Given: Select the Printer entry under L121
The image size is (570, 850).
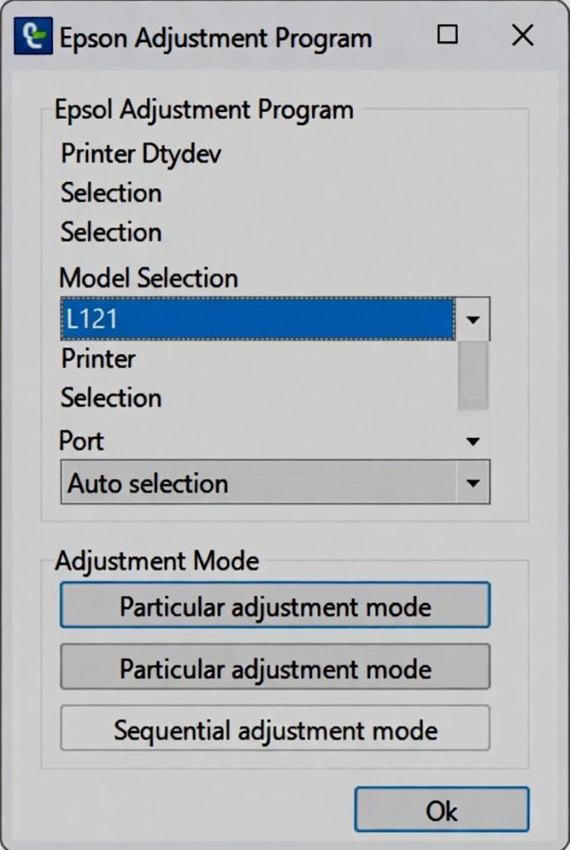Looking at the screenshot, I should click(x=98, y=359).
